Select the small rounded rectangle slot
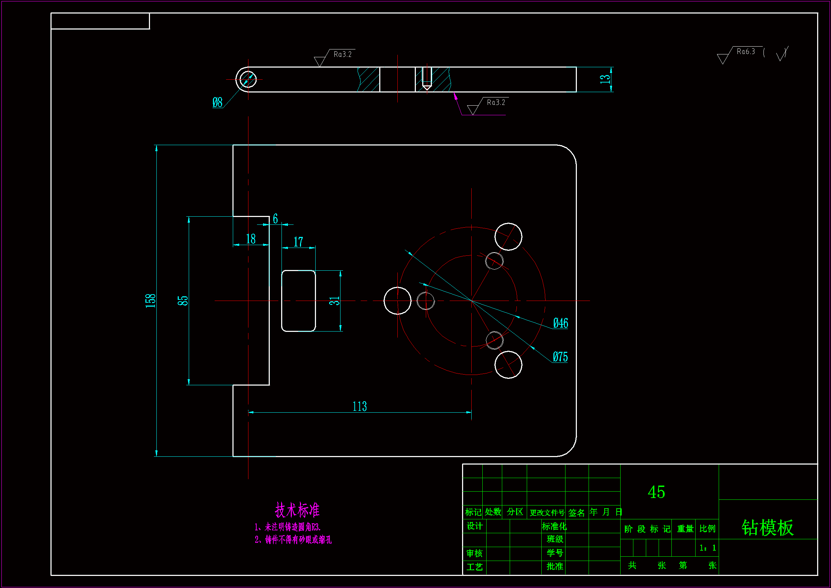Viewport: 831px width, 588px height. click(299, 301)
